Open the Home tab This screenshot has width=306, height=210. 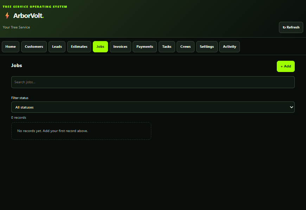click(11, 47)
